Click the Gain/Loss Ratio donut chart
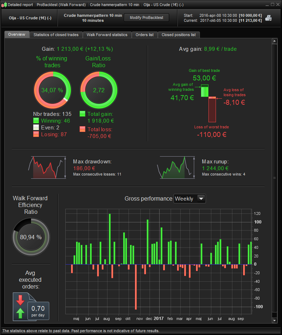282x335 pixels. tap(99, 90)
